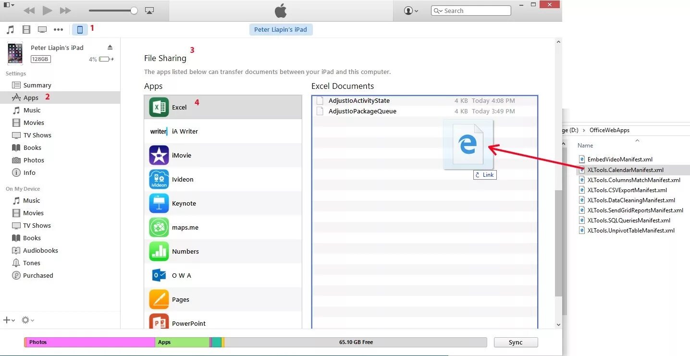The height and width of the screenshot is (356, 690).
Task: Switch to the Movies library icon
Action: pos(26,30)
